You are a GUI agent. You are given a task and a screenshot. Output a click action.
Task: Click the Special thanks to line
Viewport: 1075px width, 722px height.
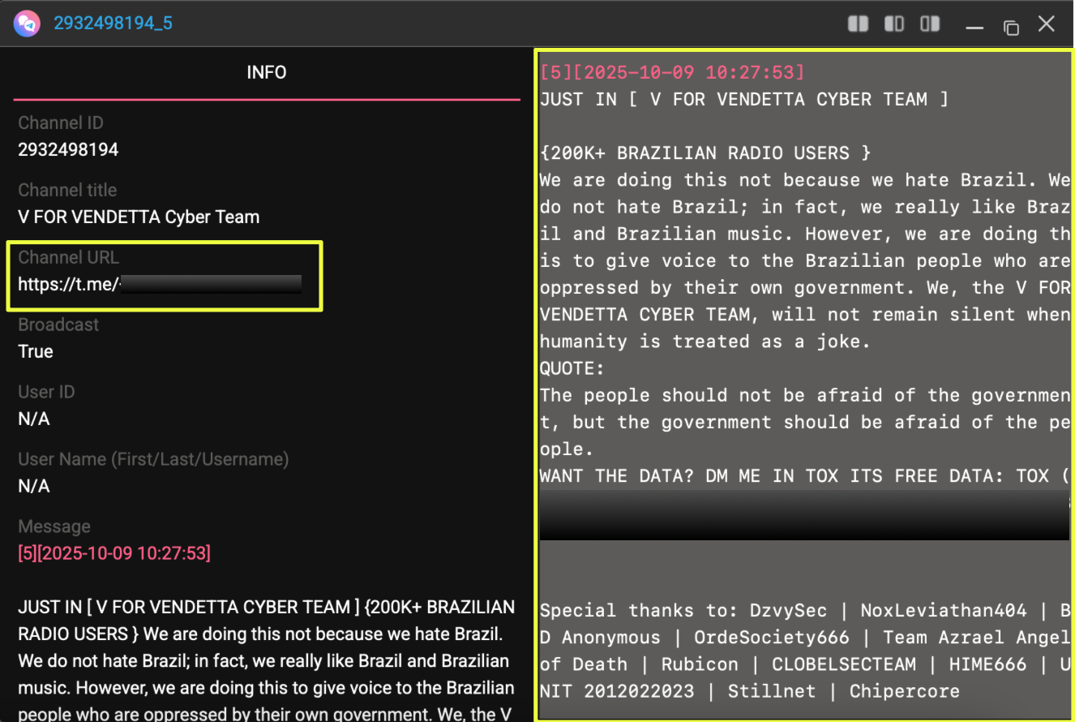point(803,611)
